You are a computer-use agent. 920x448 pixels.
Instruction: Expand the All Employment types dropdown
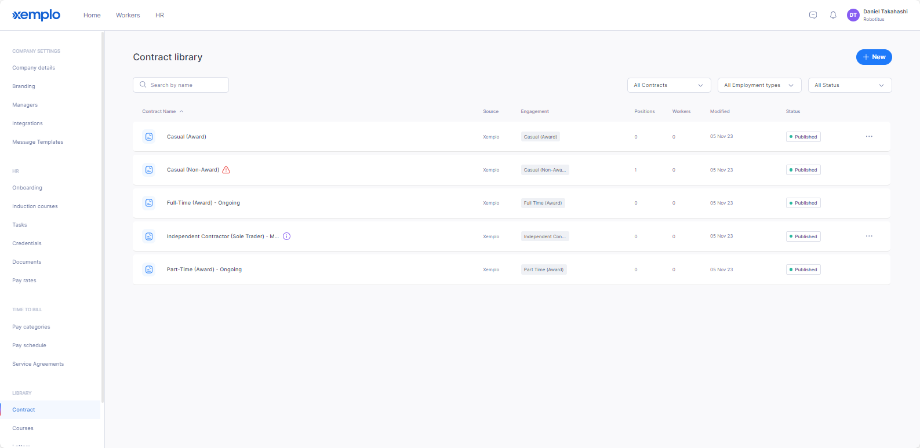pyautogui.click(x=759, y=85)
